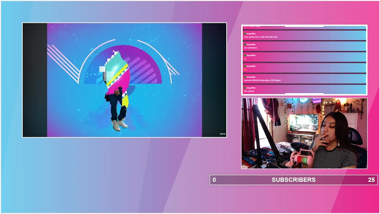Viewport: 380px width, 214px height.
Task: Click the subscriber goal target number 25
Action: [371, 180]
